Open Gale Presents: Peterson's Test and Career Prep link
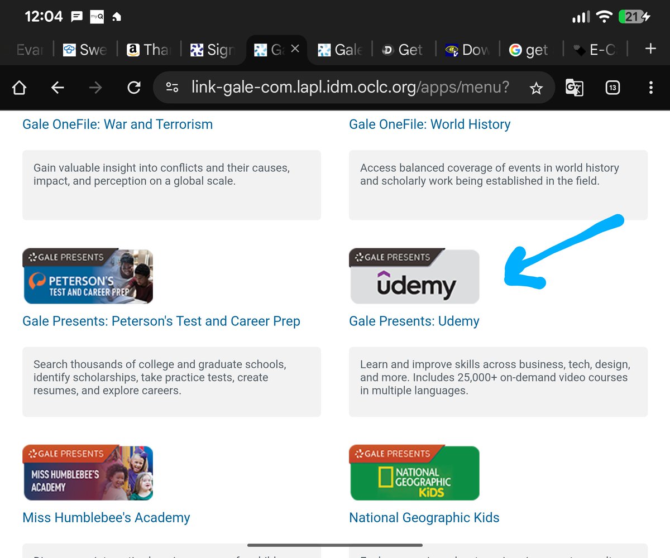The width and height of the screenshot is (670, 558). [x=161, y=321]
